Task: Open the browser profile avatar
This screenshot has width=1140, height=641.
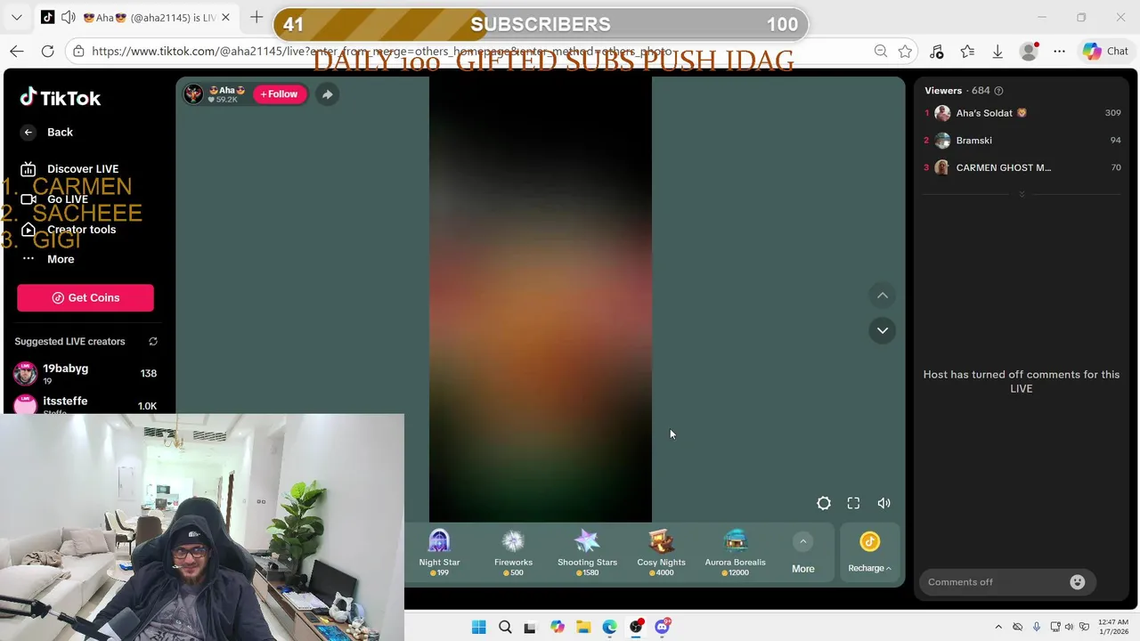Action: tap(1029, 52)
